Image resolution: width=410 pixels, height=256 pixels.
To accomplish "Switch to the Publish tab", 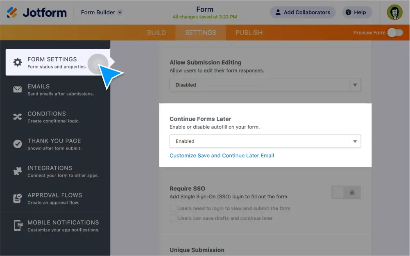I will (x=249, y=33).
